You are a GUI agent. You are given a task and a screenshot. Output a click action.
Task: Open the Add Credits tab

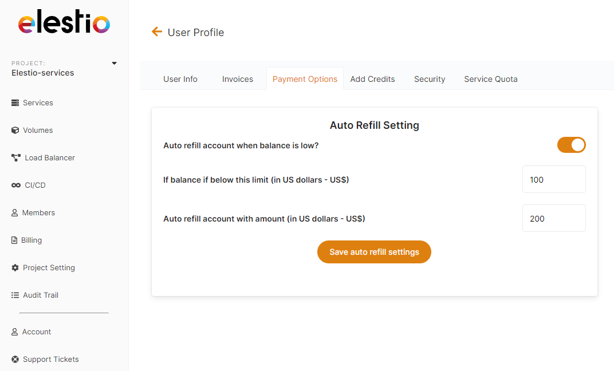pos(372,79)
